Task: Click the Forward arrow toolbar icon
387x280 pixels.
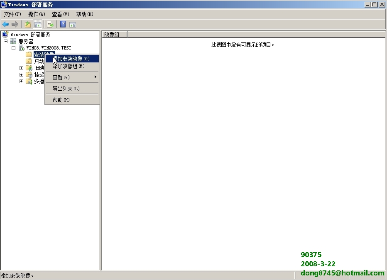Action: tap(15, 24)
